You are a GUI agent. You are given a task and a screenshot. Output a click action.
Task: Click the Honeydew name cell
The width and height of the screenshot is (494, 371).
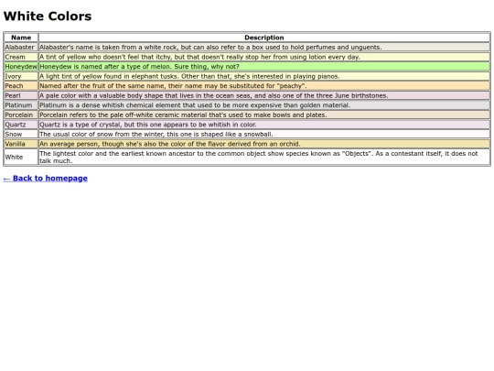click(21, 67)
